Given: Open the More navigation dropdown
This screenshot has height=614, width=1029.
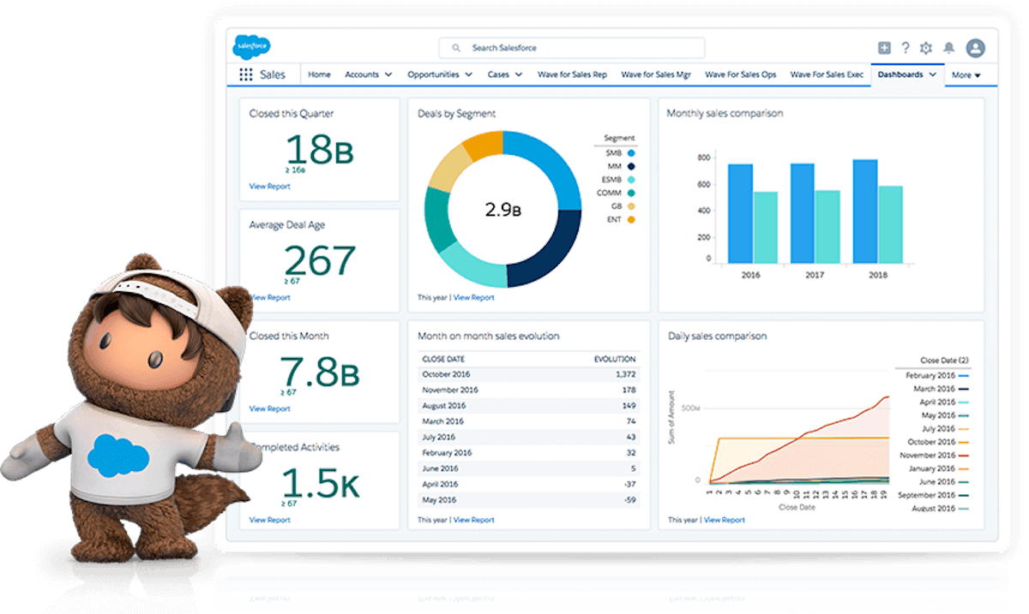Looking at the screenshot, I should (x=966, y=75).
